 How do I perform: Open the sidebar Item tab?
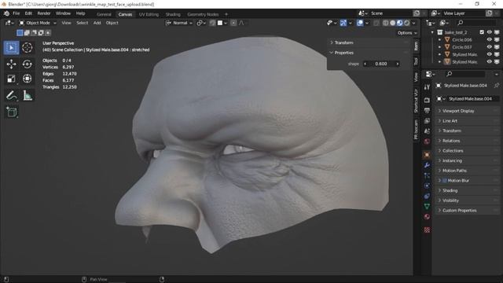click(416, 46)
